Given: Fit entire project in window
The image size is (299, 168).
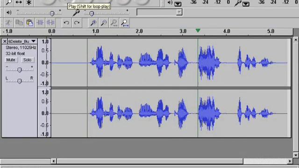Looking at the screenshot, I should pyautogui.click(x=125, y=23).
